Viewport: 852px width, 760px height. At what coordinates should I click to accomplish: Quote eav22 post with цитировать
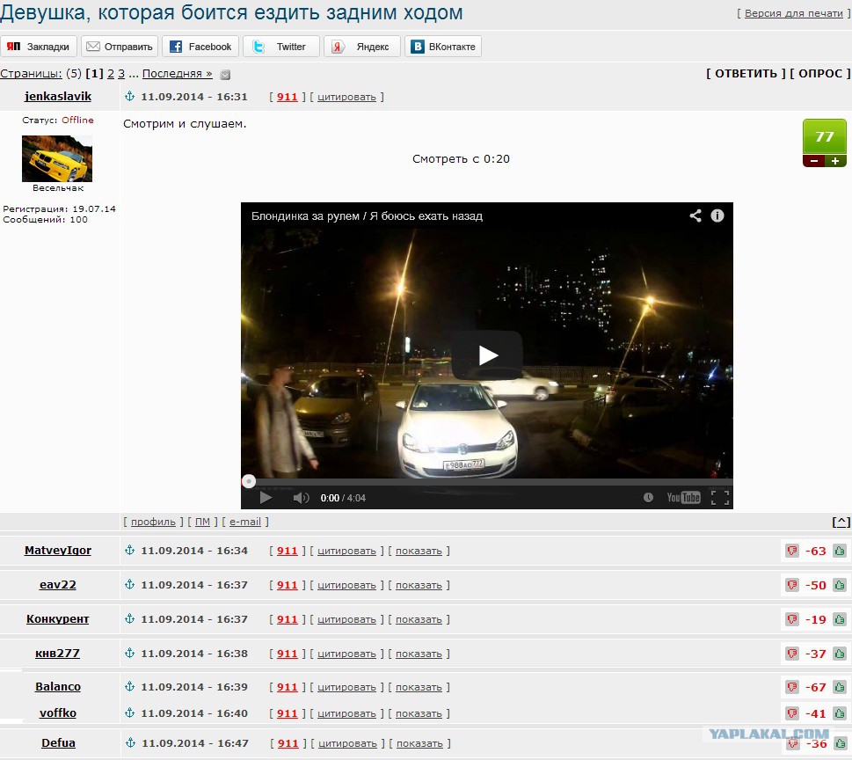346,585
